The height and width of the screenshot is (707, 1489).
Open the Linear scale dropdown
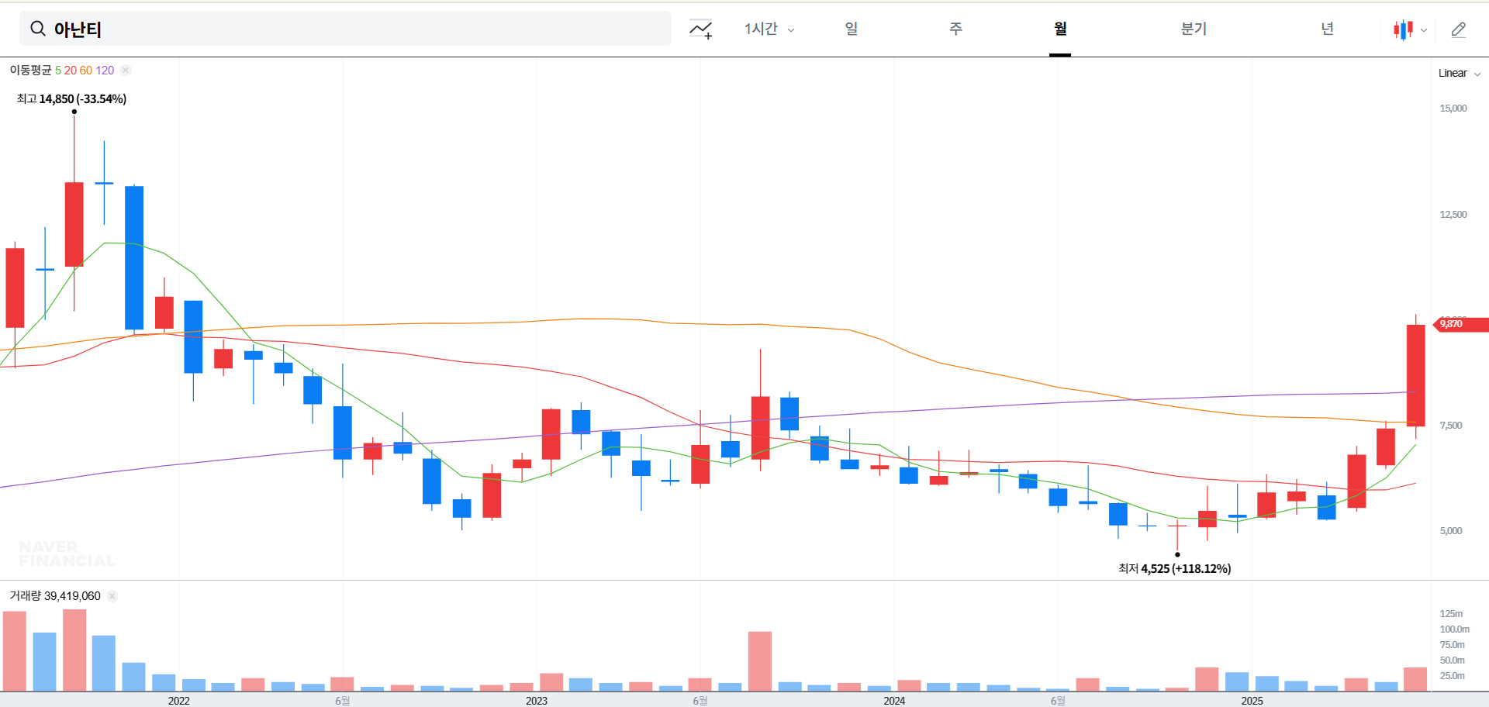(x=1460, y=73)
